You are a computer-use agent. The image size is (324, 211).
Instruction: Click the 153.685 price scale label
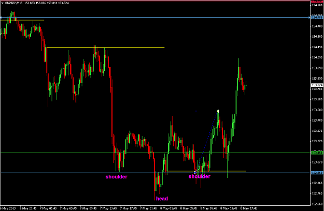pos(317,99)
